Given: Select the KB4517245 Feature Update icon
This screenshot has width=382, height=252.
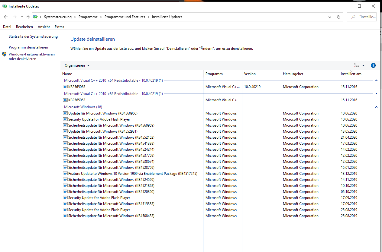Looking at the screenshot, I should coord(65,174).
